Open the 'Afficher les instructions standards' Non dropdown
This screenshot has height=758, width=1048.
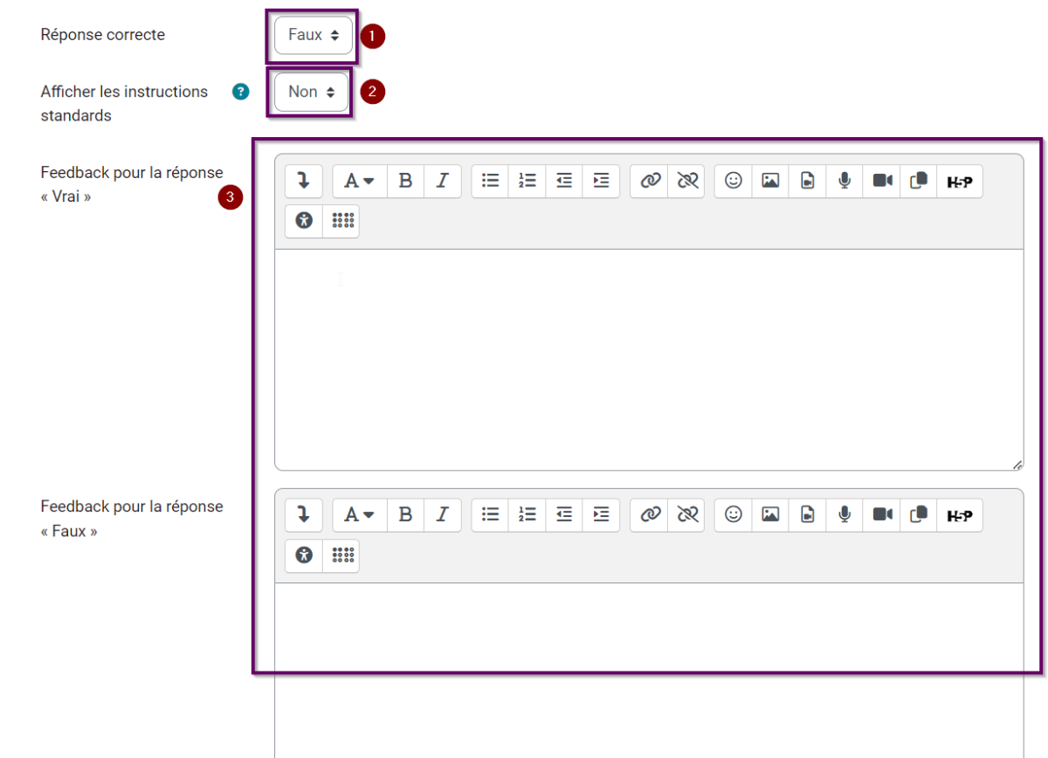click(x=311, y=92)
